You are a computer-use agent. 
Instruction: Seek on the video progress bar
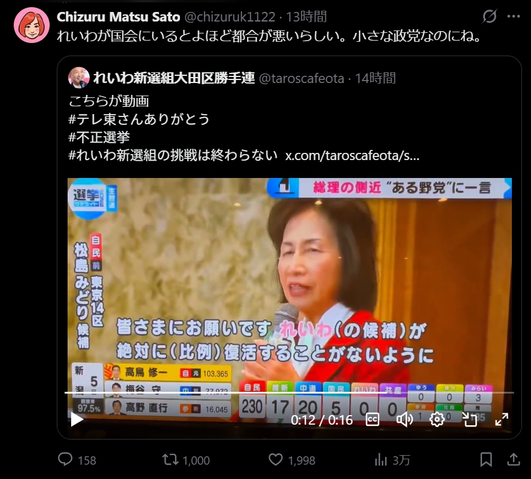(289, 393)
